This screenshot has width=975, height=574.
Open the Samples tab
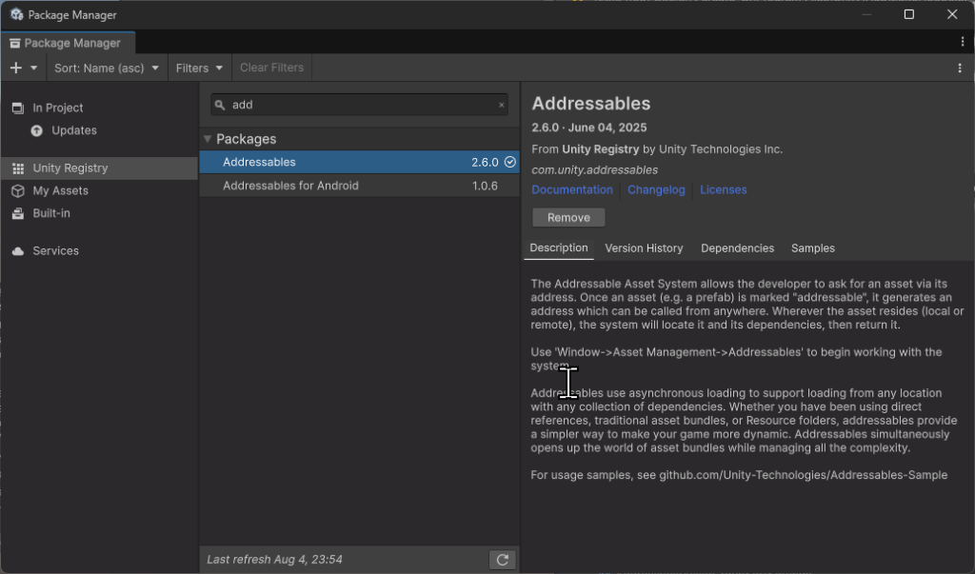(x=812, y=248)
